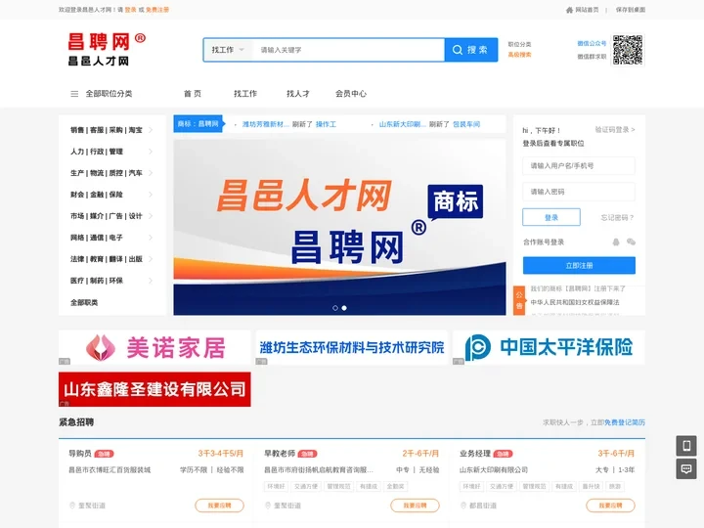Click location pin icon of 导购员 card
Screen dimensions: 704x528
(x=72, y=506)
